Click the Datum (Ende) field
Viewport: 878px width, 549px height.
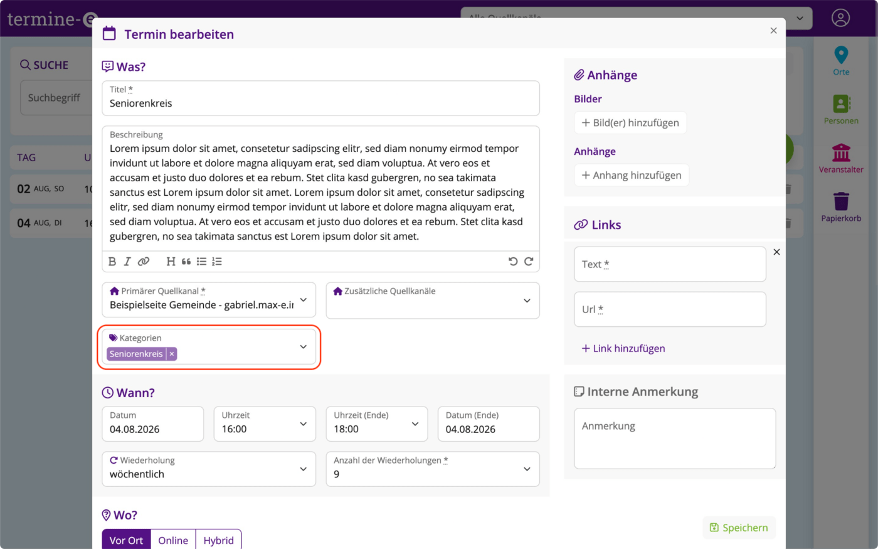pos(489,424)
